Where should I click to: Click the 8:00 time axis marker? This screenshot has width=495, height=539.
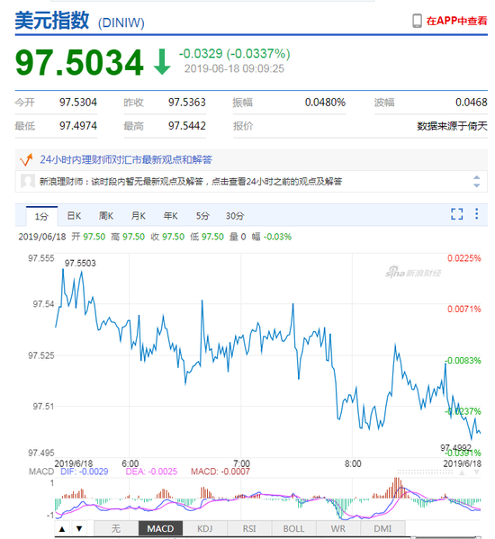pyautogui.click(x=353, y=463)
